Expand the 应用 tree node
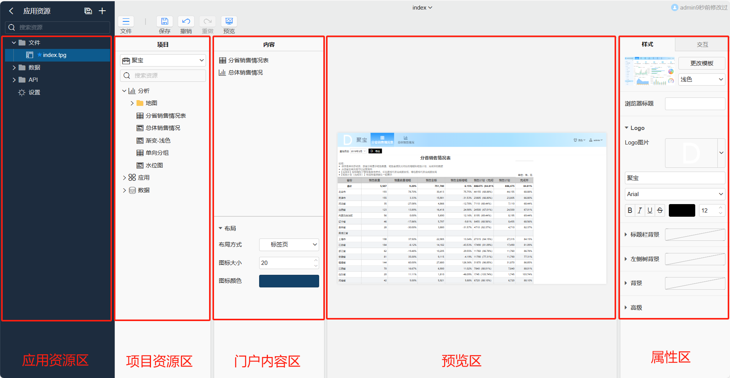The image size is (730, 378). click(x=124, y=178)
